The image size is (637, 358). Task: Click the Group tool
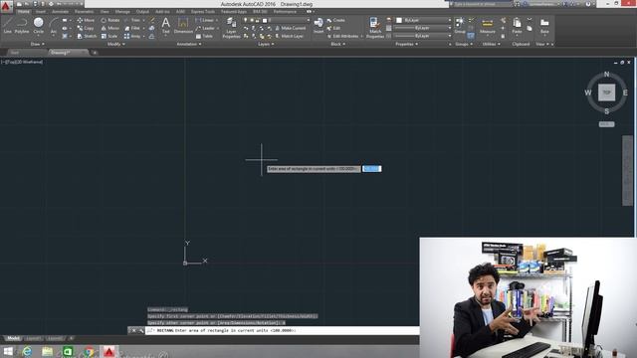tap(460, 25)
